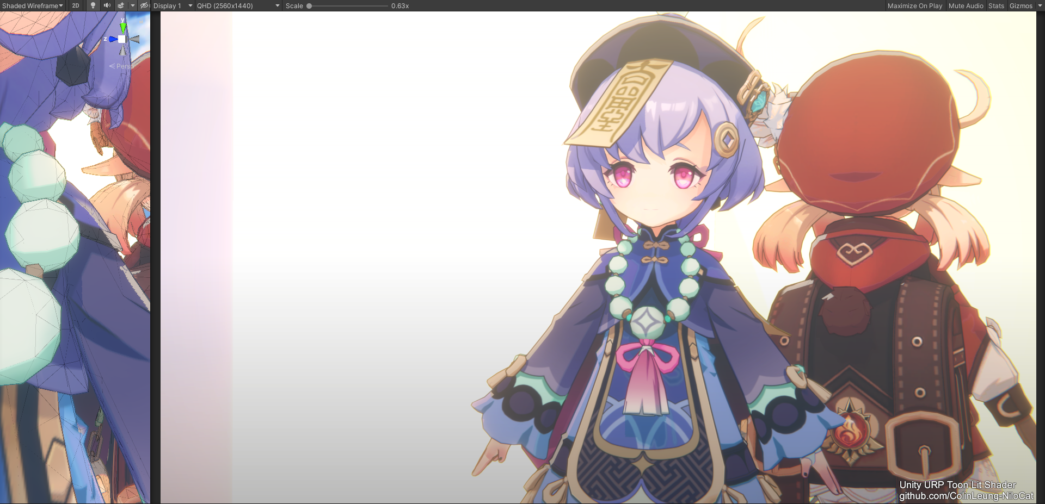Toggle the 2D scene view mode
The width and height of the screenshot is (1045, 504).
[x=76, y=5]
